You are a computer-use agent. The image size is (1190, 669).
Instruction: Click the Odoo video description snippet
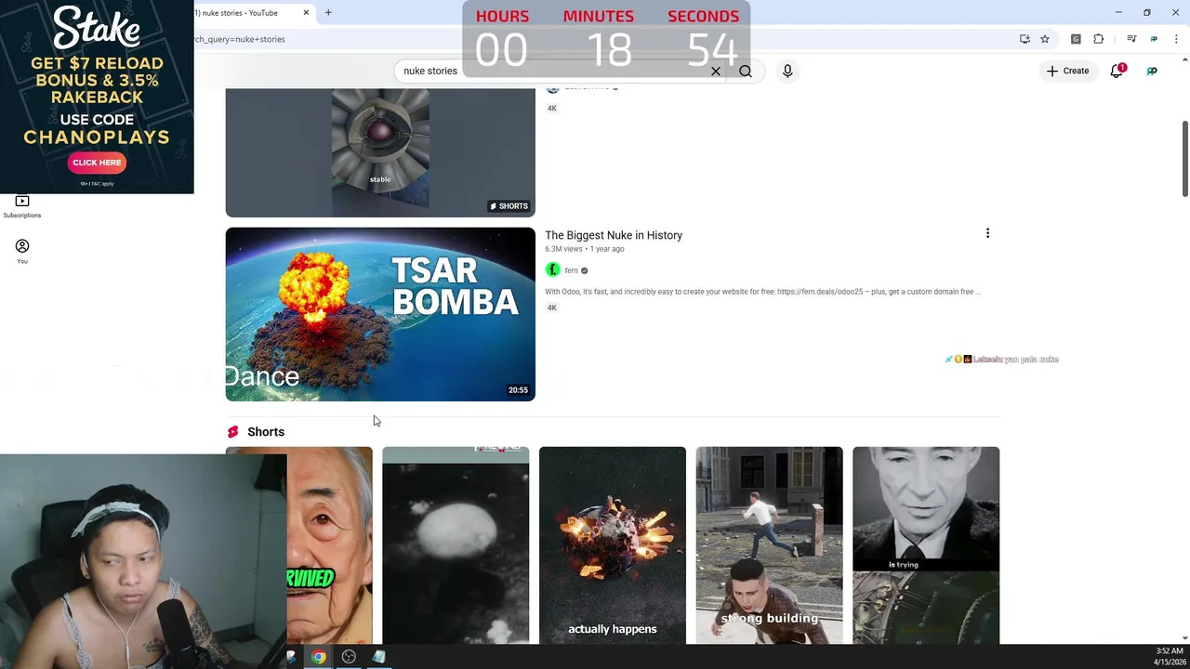point(762,292)
